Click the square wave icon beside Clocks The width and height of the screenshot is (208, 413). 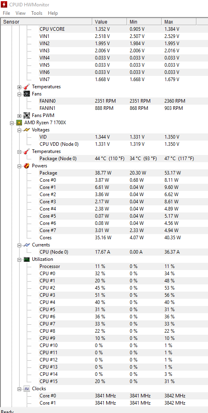point(27,389)
